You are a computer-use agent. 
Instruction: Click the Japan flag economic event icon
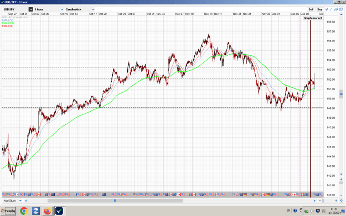coord(294,194)
